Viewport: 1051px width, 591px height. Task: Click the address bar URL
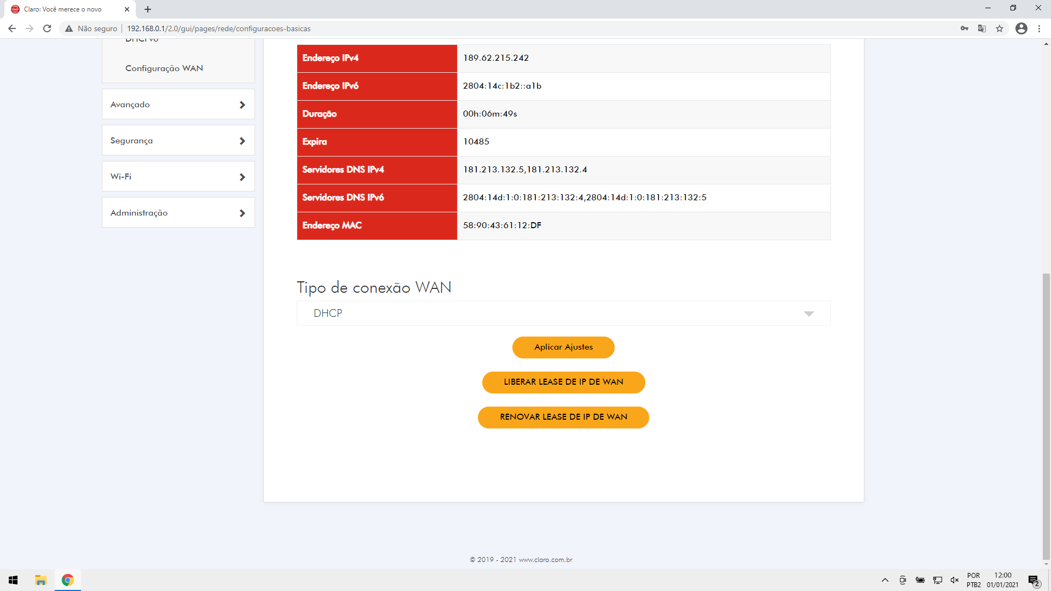pyautogui.click(x=219, y=28)
